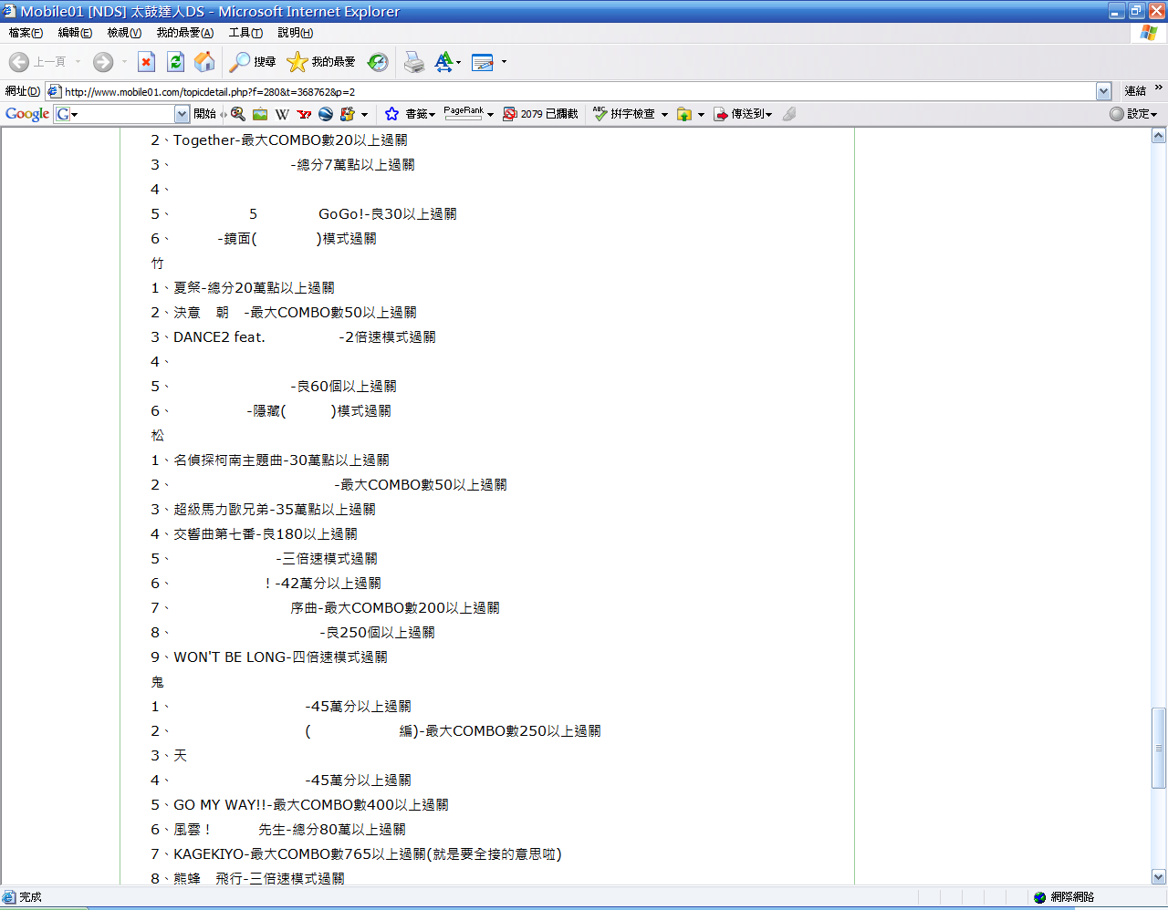Open the text size/translate tool
Image resolution: width=1168 pixels, height=910 pixels.
pos(444,62)
